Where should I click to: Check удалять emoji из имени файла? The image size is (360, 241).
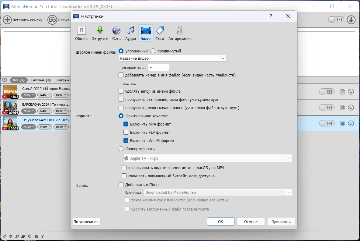(121, 91)
